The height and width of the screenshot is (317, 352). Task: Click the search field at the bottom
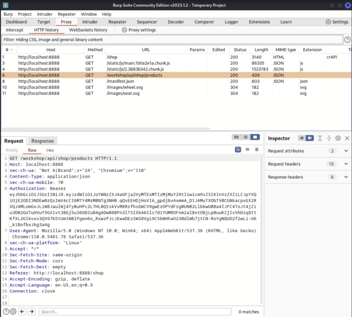(134, 311)
